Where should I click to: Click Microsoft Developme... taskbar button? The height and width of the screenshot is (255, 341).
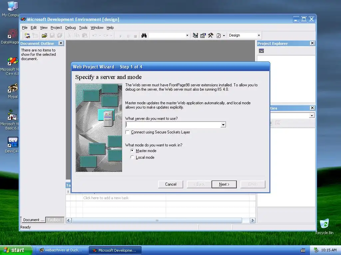115,250
